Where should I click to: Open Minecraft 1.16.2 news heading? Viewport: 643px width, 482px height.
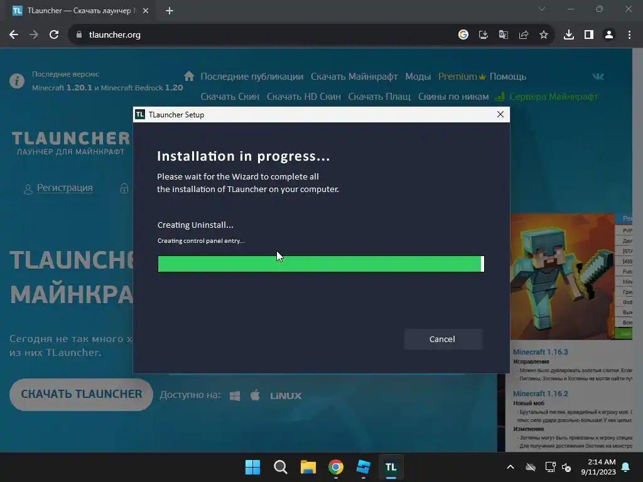pos(541,394)
